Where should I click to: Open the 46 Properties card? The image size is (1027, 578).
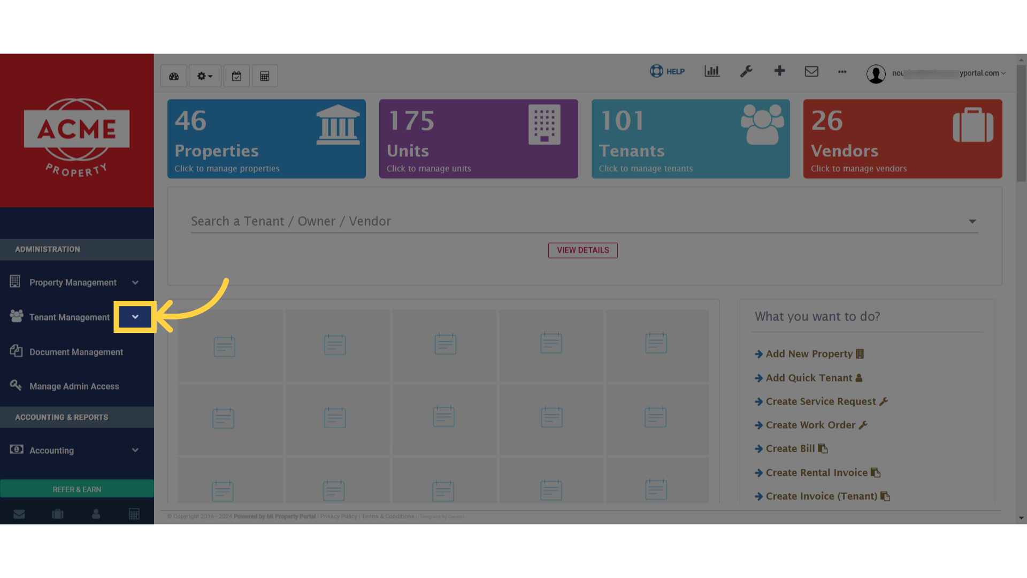coord(266,139)
